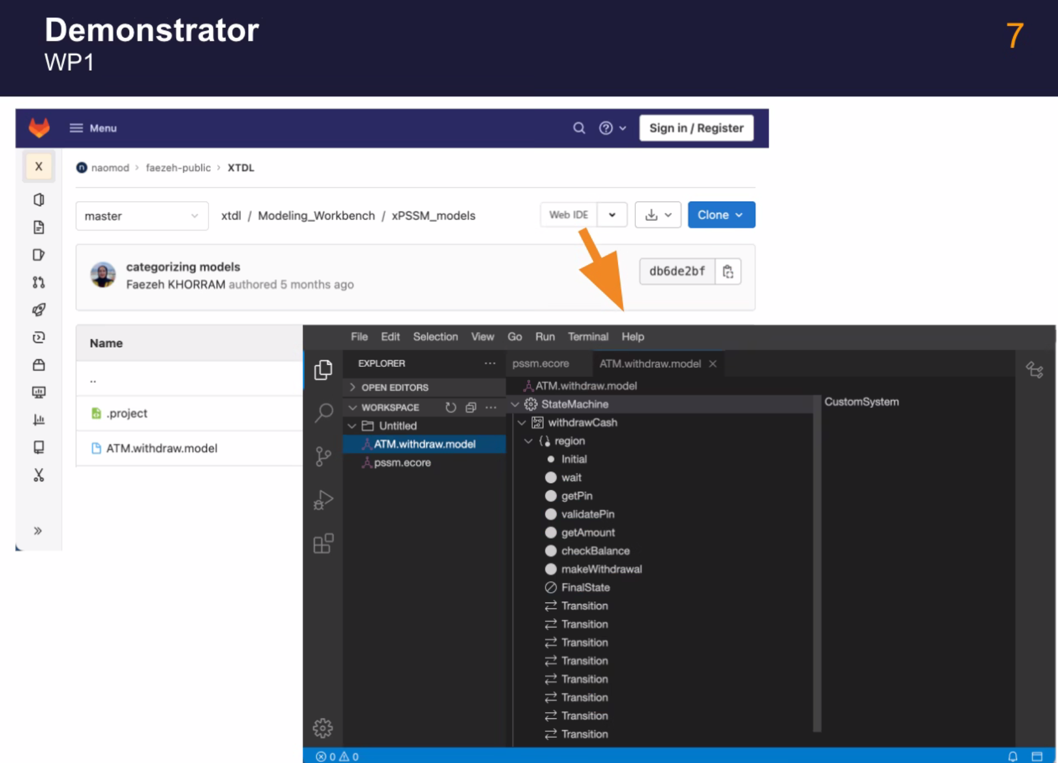Image resolution: width=1058 pixels, height=763 pixels.
Task: Open notifications bell in status bar
Action: tap(1013, 756)
